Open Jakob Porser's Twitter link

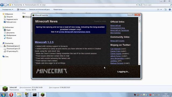tap(116, 56)
